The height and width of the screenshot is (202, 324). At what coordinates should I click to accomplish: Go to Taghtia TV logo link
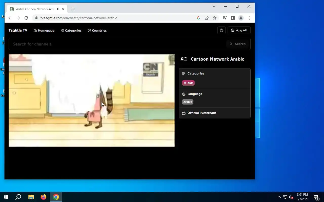18,30
